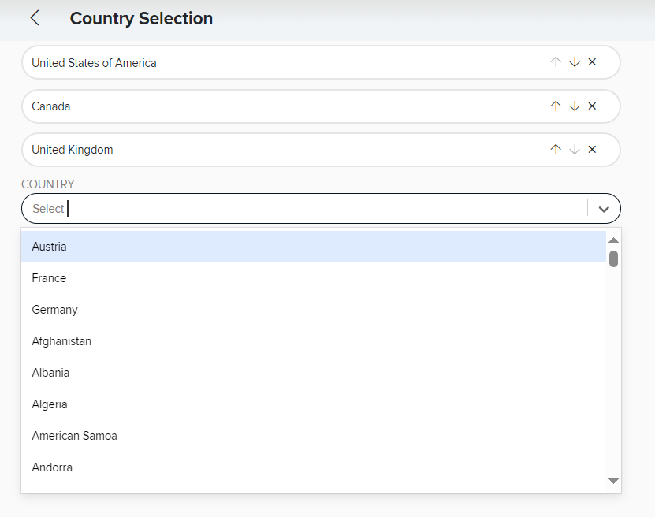The width and height of the screenshot is (655, 517).
Task: Click the dropdown scrollbar up arrow
Action: coord(614,240)
